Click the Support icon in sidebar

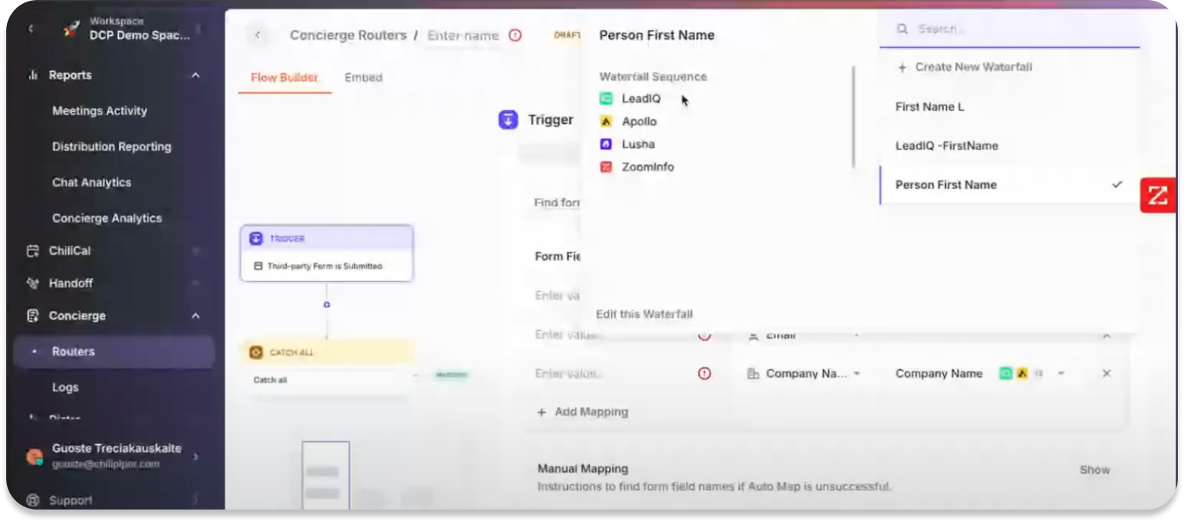tap(33, 500)
